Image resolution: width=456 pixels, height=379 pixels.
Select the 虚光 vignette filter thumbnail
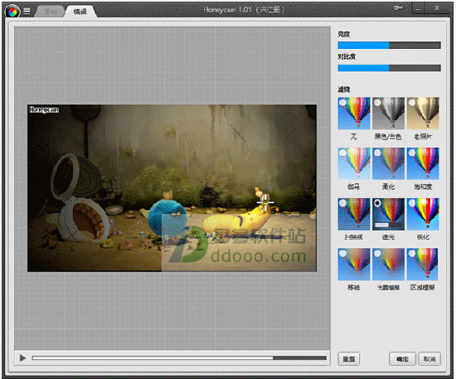tap(388, 214)
